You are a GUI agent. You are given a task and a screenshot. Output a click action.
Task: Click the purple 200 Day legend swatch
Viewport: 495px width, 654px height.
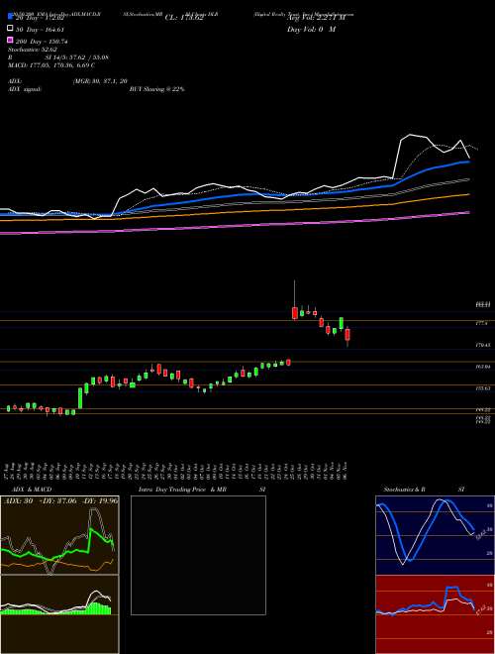pos(10,41)
